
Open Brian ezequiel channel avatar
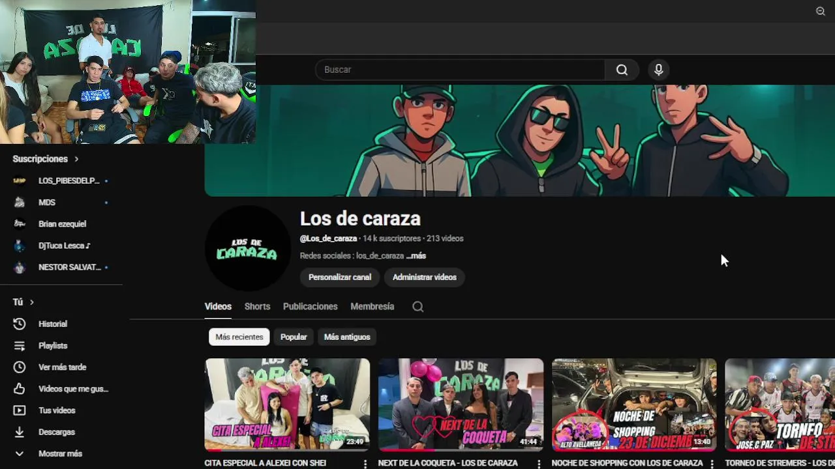[x=20, y=223]
